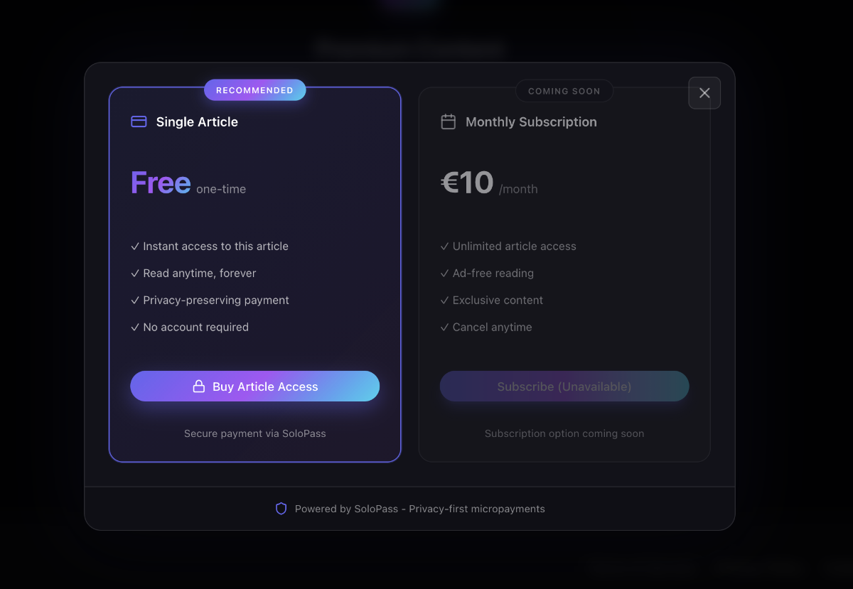Click the Subscribe (Unavailable) button

point(564,386)
